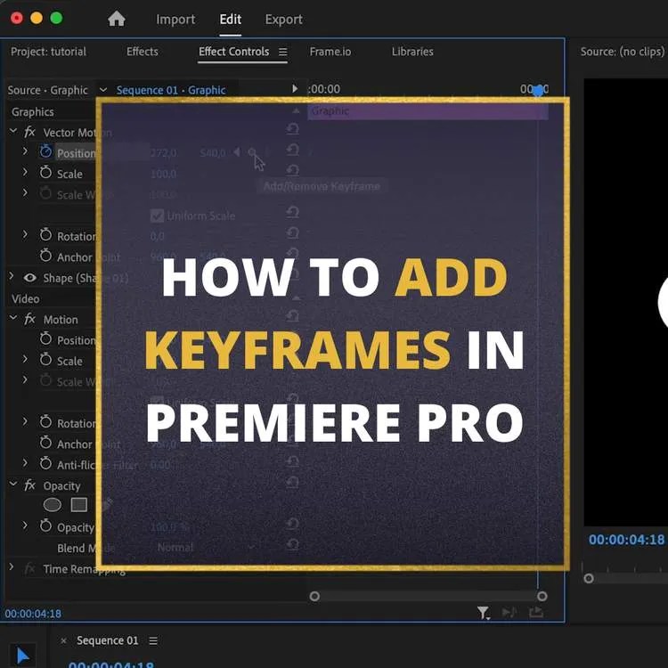The image size is (668, 668).
Task: Click the Sequence 01 · Graphic link
Action: [171, 90]
